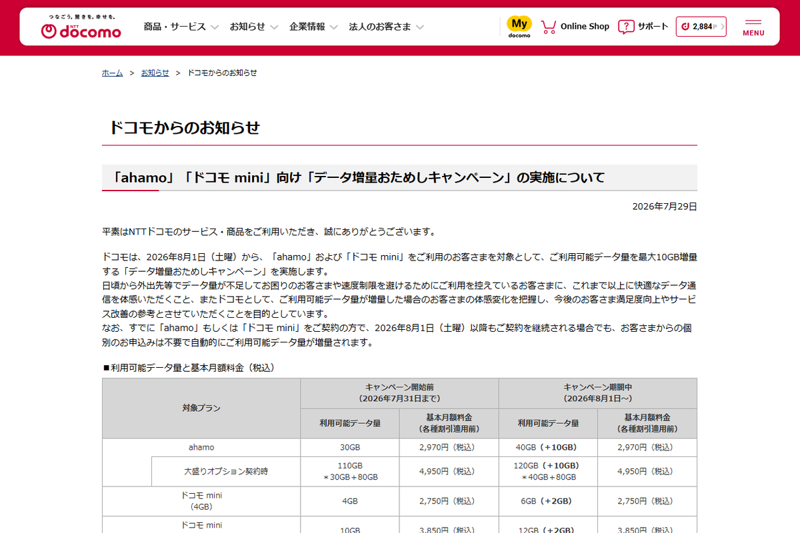Open the d POINT balance 2,884P
This screenshot has height=533, width=800.
(701, 27)
